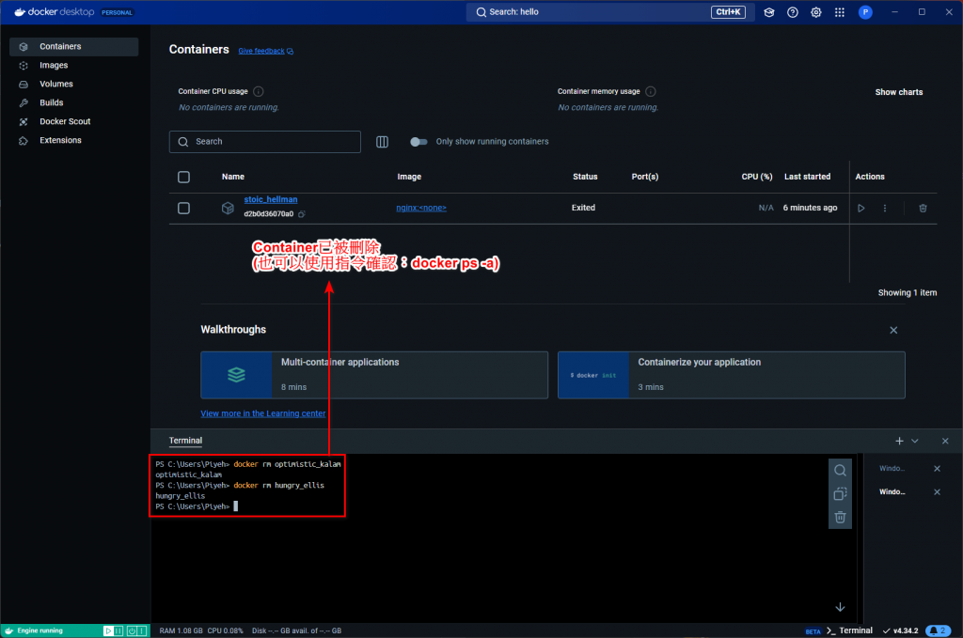Open engine more options dots
963x638 pixels.
pyautogui.click(x=142, y=630)
